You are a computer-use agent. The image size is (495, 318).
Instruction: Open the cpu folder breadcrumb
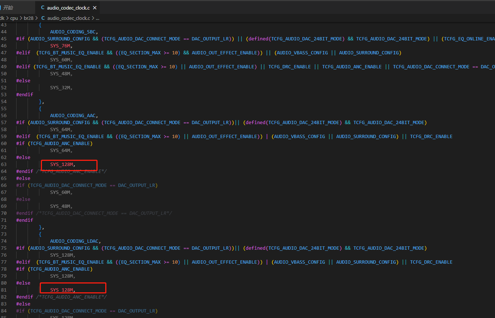[x=14, y=18]
